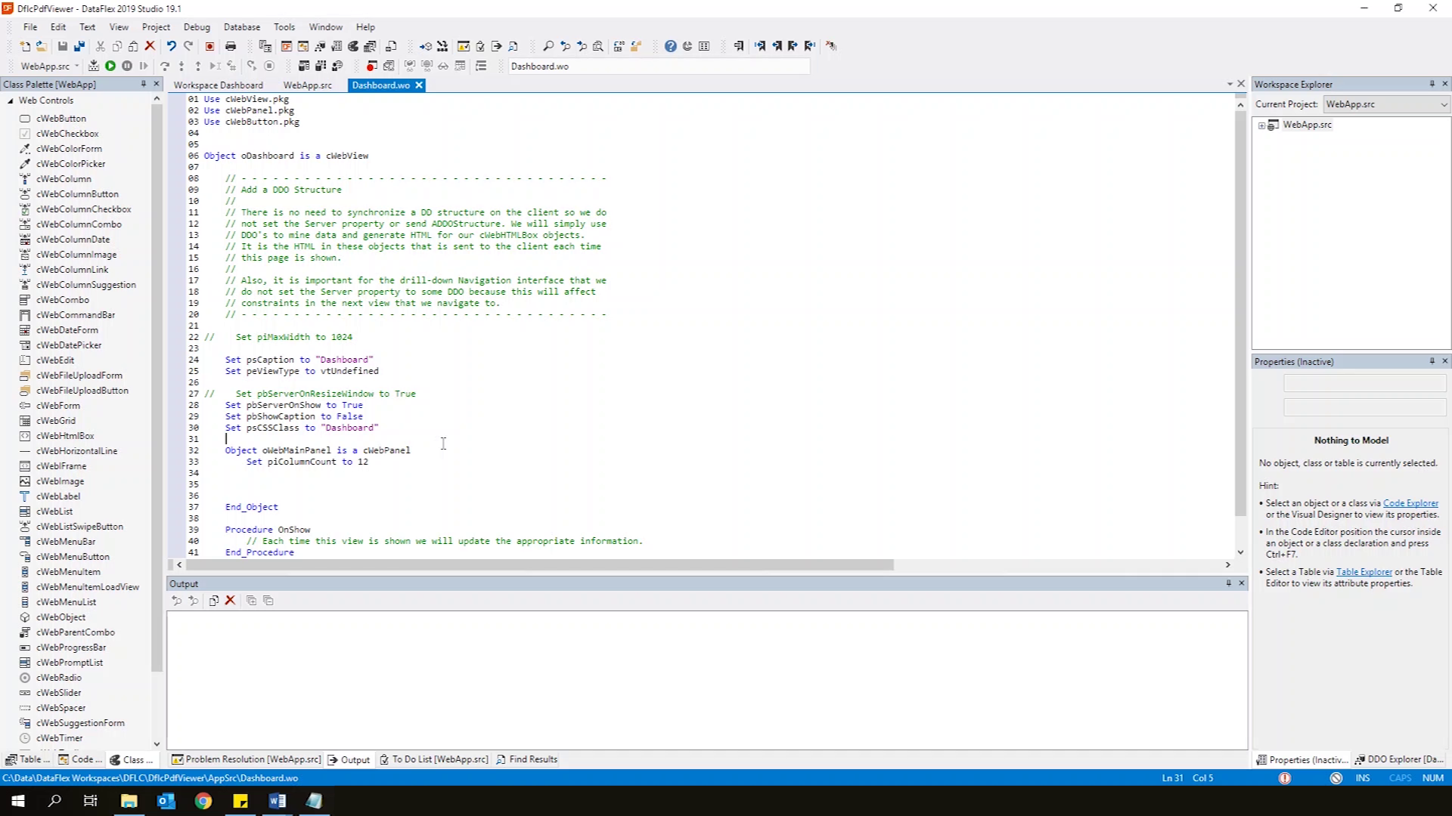1452x816 pixels.
Task: Switch to Workspace Dashboard tab
Action: [219, 85]
